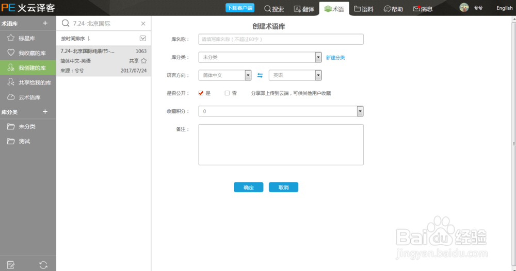Screen dimensions: 516x271
Task: Select the 7.24-北京国际电影节 library entry
Action: pyautogui.click(x=104, y=61)
